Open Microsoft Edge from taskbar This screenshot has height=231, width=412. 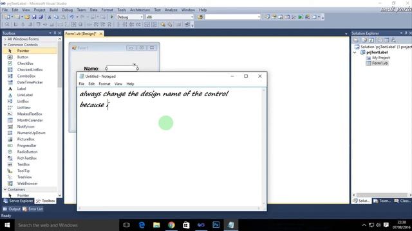pos(142,225)
